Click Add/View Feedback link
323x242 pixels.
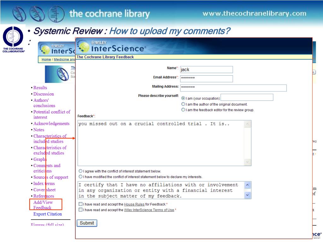[43, 205]
